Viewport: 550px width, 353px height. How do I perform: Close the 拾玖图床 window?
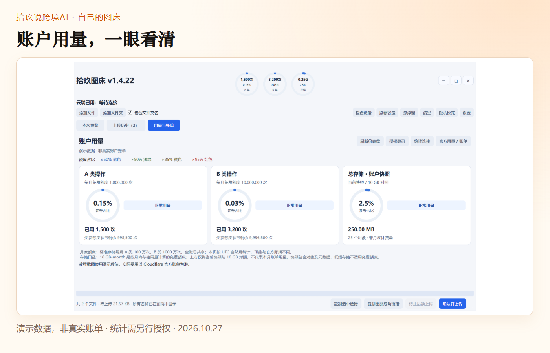468,81
